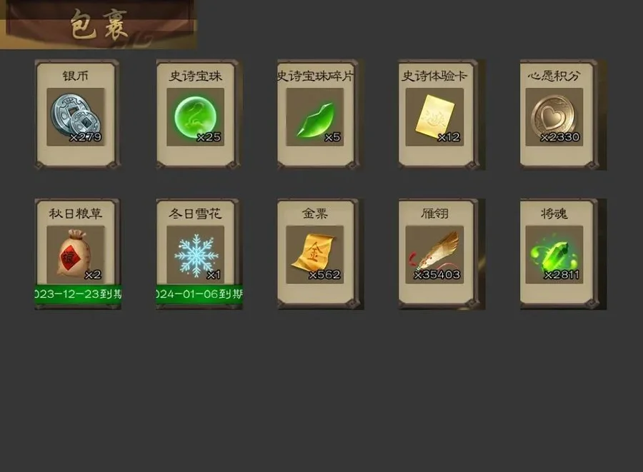
Task: Tap the 雁翎 feather icon
Action: pyautogui.click(x=434, y=255)
